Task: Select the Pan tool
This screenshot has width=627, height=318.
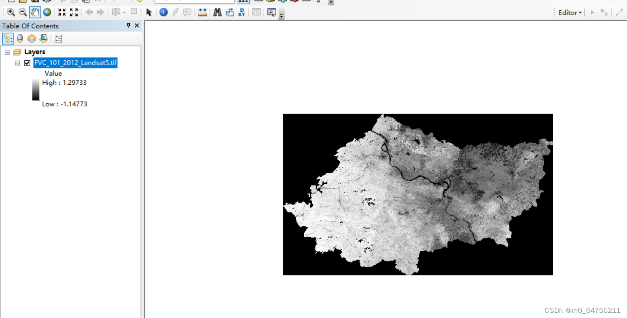Action: (x=34, y=12)
